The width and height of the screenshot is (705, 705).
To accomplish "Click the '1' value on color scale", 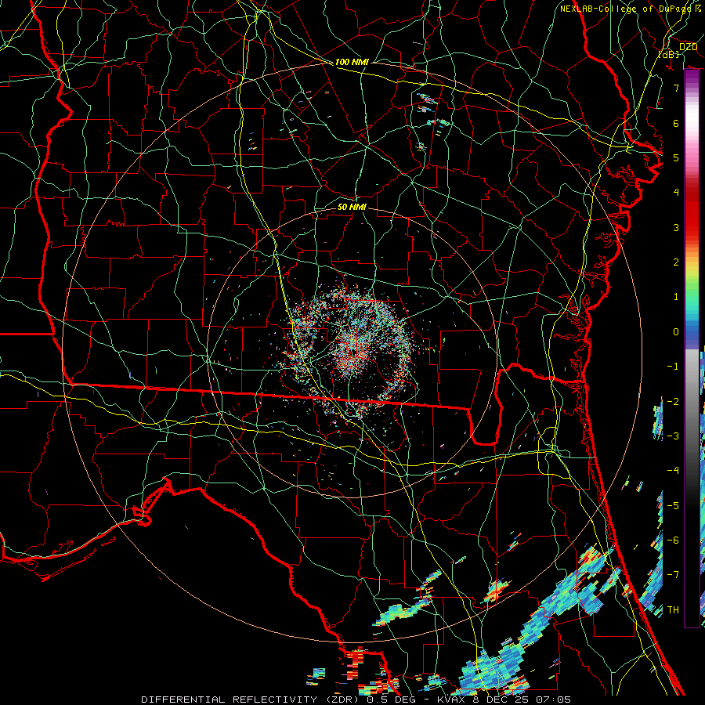I will coord(676,297).
